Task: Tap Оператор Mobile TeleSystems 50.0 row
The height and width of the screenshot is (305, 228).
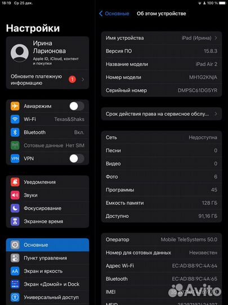Action: pos(162,239)
